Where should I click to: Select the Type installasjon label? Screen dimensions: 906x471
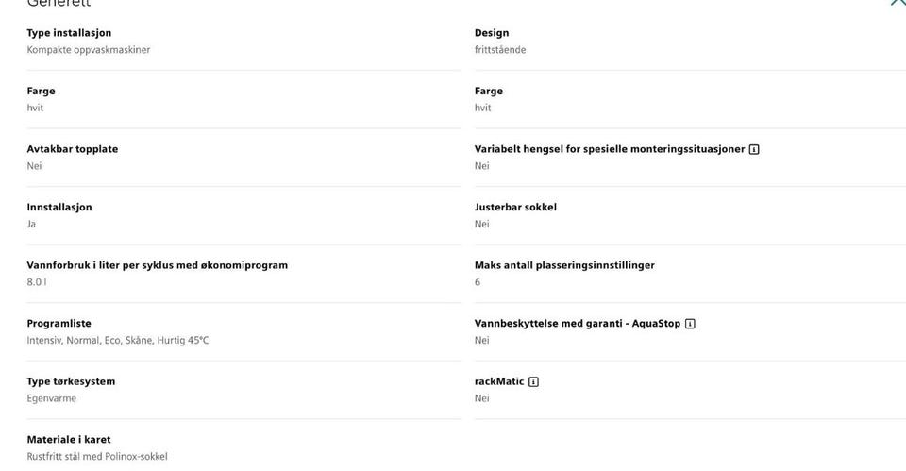[69, 33]
